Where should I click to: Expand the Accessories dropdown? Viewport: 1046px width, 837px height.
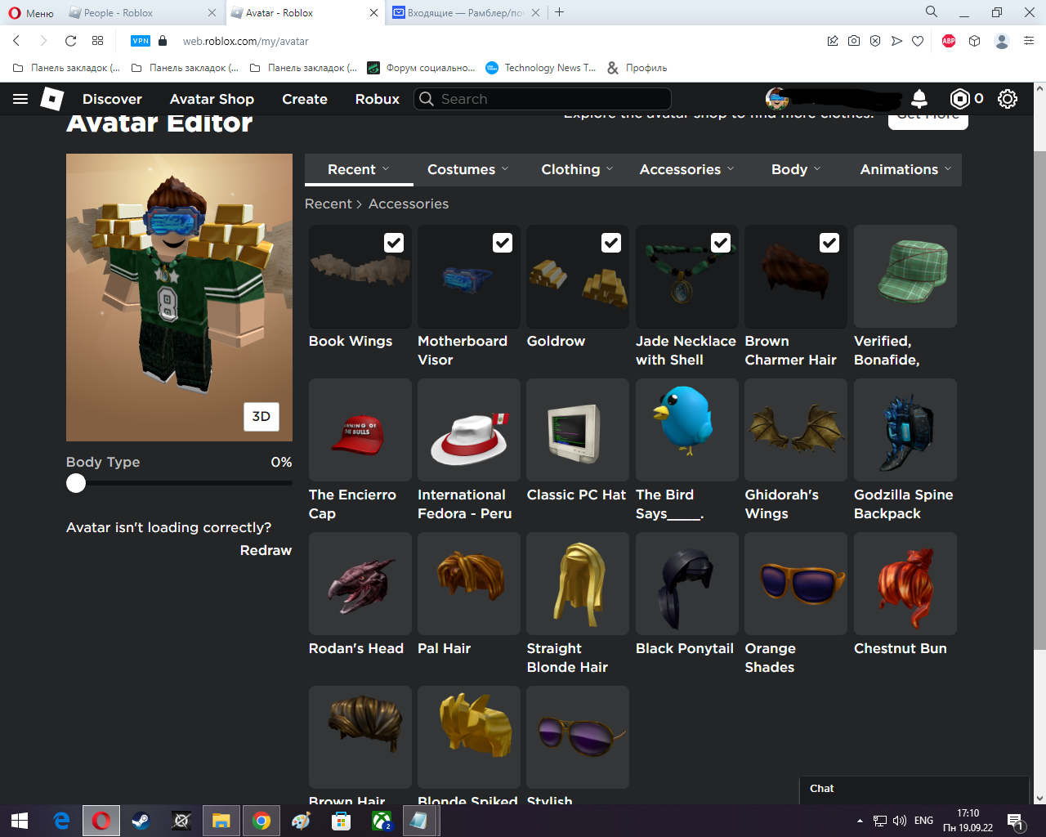click(687, 169)
